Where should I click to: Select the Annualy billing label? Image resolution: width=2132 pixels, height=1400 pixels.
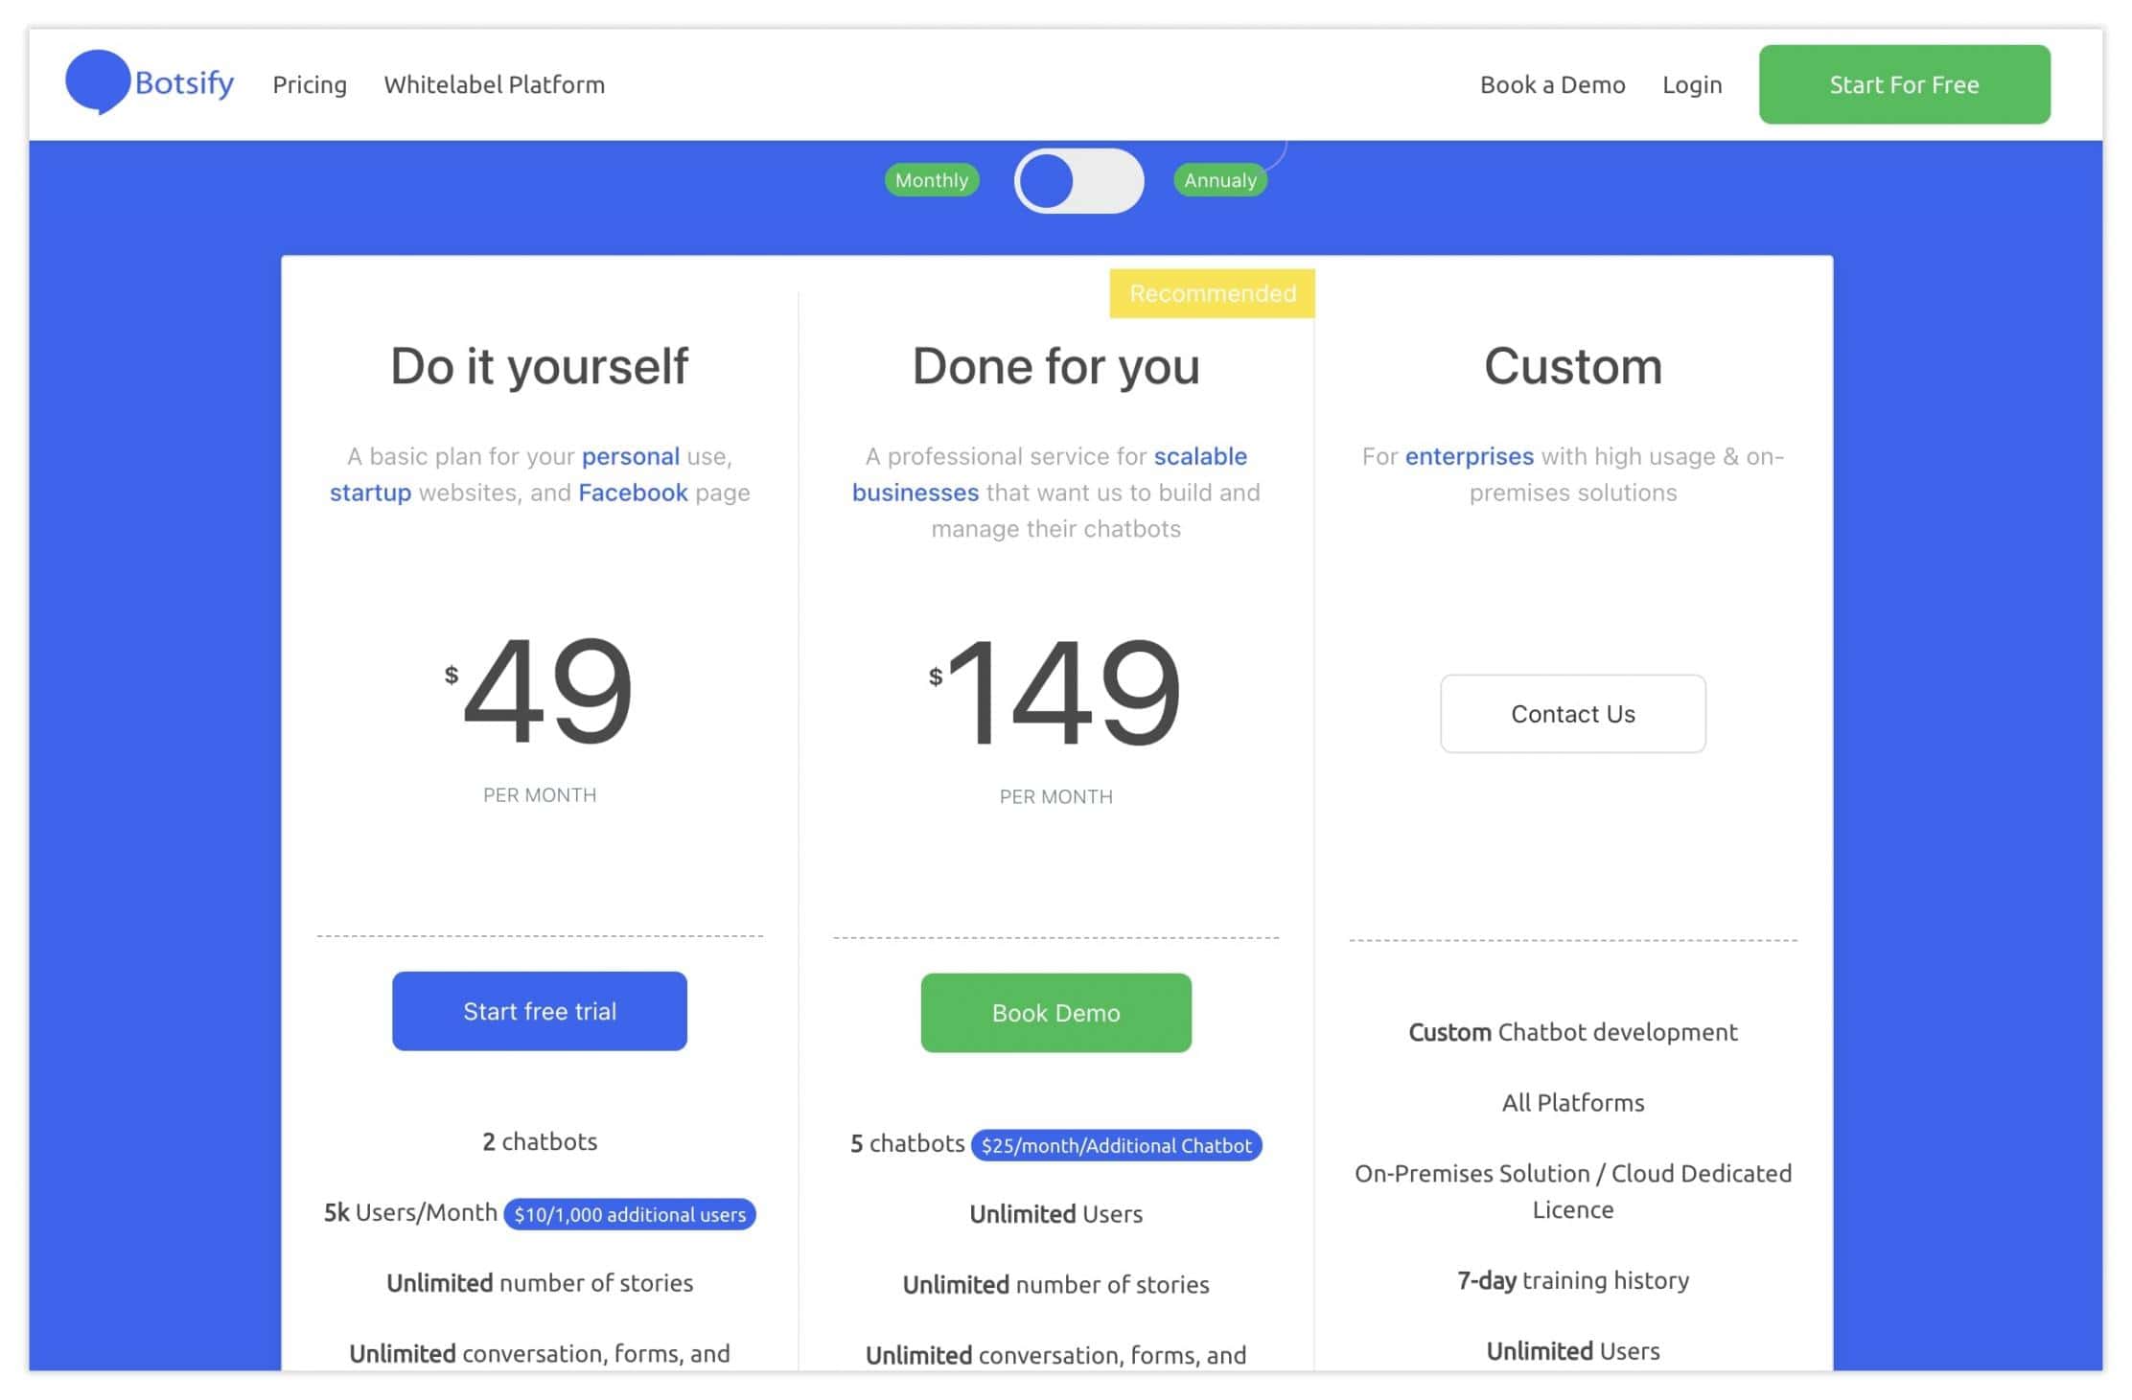point(1219,180)
